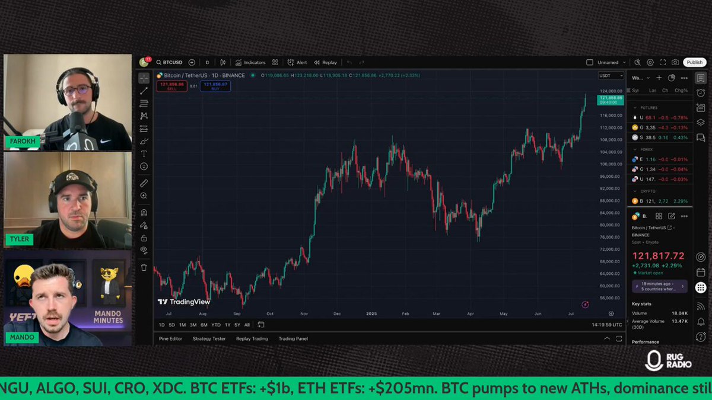
Task: Click the red SELL price button
Action: 172,86
